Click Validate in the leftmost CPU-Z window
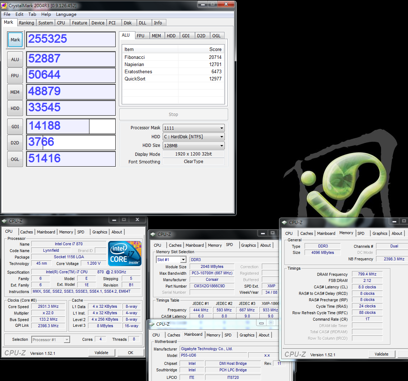Image resolution: width=408 pixels, height=381 pixels. point(101,353)
